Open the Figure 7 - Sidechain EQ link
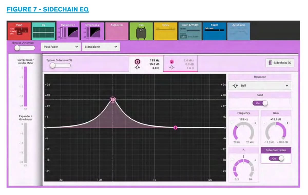 pyautogui.click(x=47, y=9)
